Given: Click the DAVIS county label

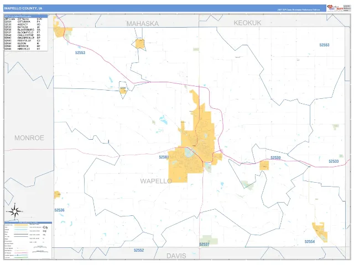Looking at the screenshot, I should click(176, 256).
